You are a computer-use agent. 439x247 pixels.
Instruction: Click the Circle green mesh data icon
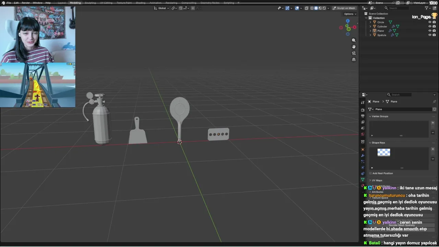(390, 22)
